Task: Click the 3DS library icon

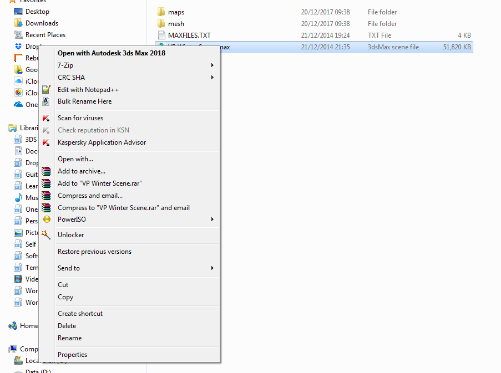Action: tap(18, 140)
